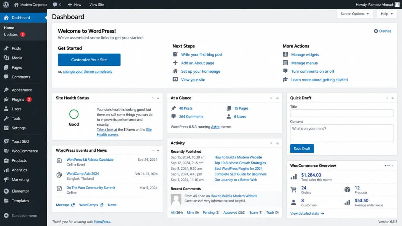
Task: Collapse the Site Health Status widget
Action: pos(158,98)
